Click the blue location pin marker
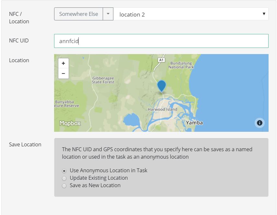This screenshot has height=215, width=277. coord(161,86)
